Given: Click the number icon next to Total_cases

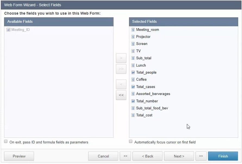Looking at the screenshot, I should [x=133, y=87].
